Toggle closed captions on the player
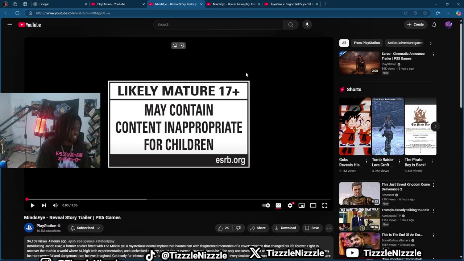Viewport: 464px width, 261px height. (x=278, y=206)
